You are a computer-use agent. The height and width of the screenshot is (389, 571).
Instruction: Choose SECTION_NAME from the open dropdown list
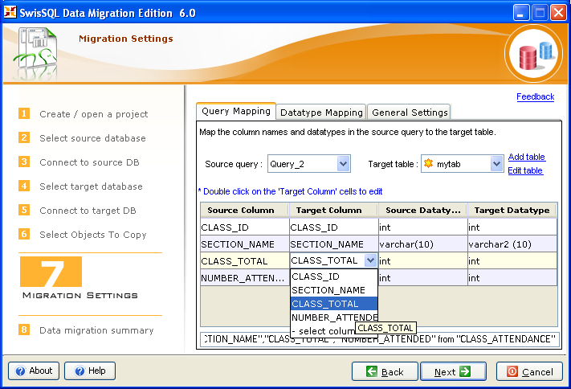click(x=334, y=290)
